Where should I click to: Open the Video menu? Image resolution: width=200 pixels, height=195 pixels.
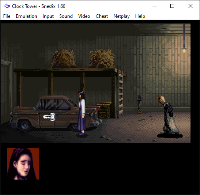coord(84,16)
